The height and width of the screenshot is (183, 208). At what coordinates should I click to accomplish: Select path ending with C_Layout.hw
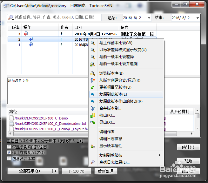click(x=51, y=129)
